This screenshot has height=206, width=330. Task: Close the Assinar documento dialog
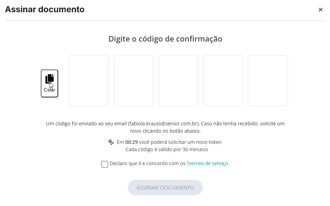pyautogui.click(x=321, y=10)
